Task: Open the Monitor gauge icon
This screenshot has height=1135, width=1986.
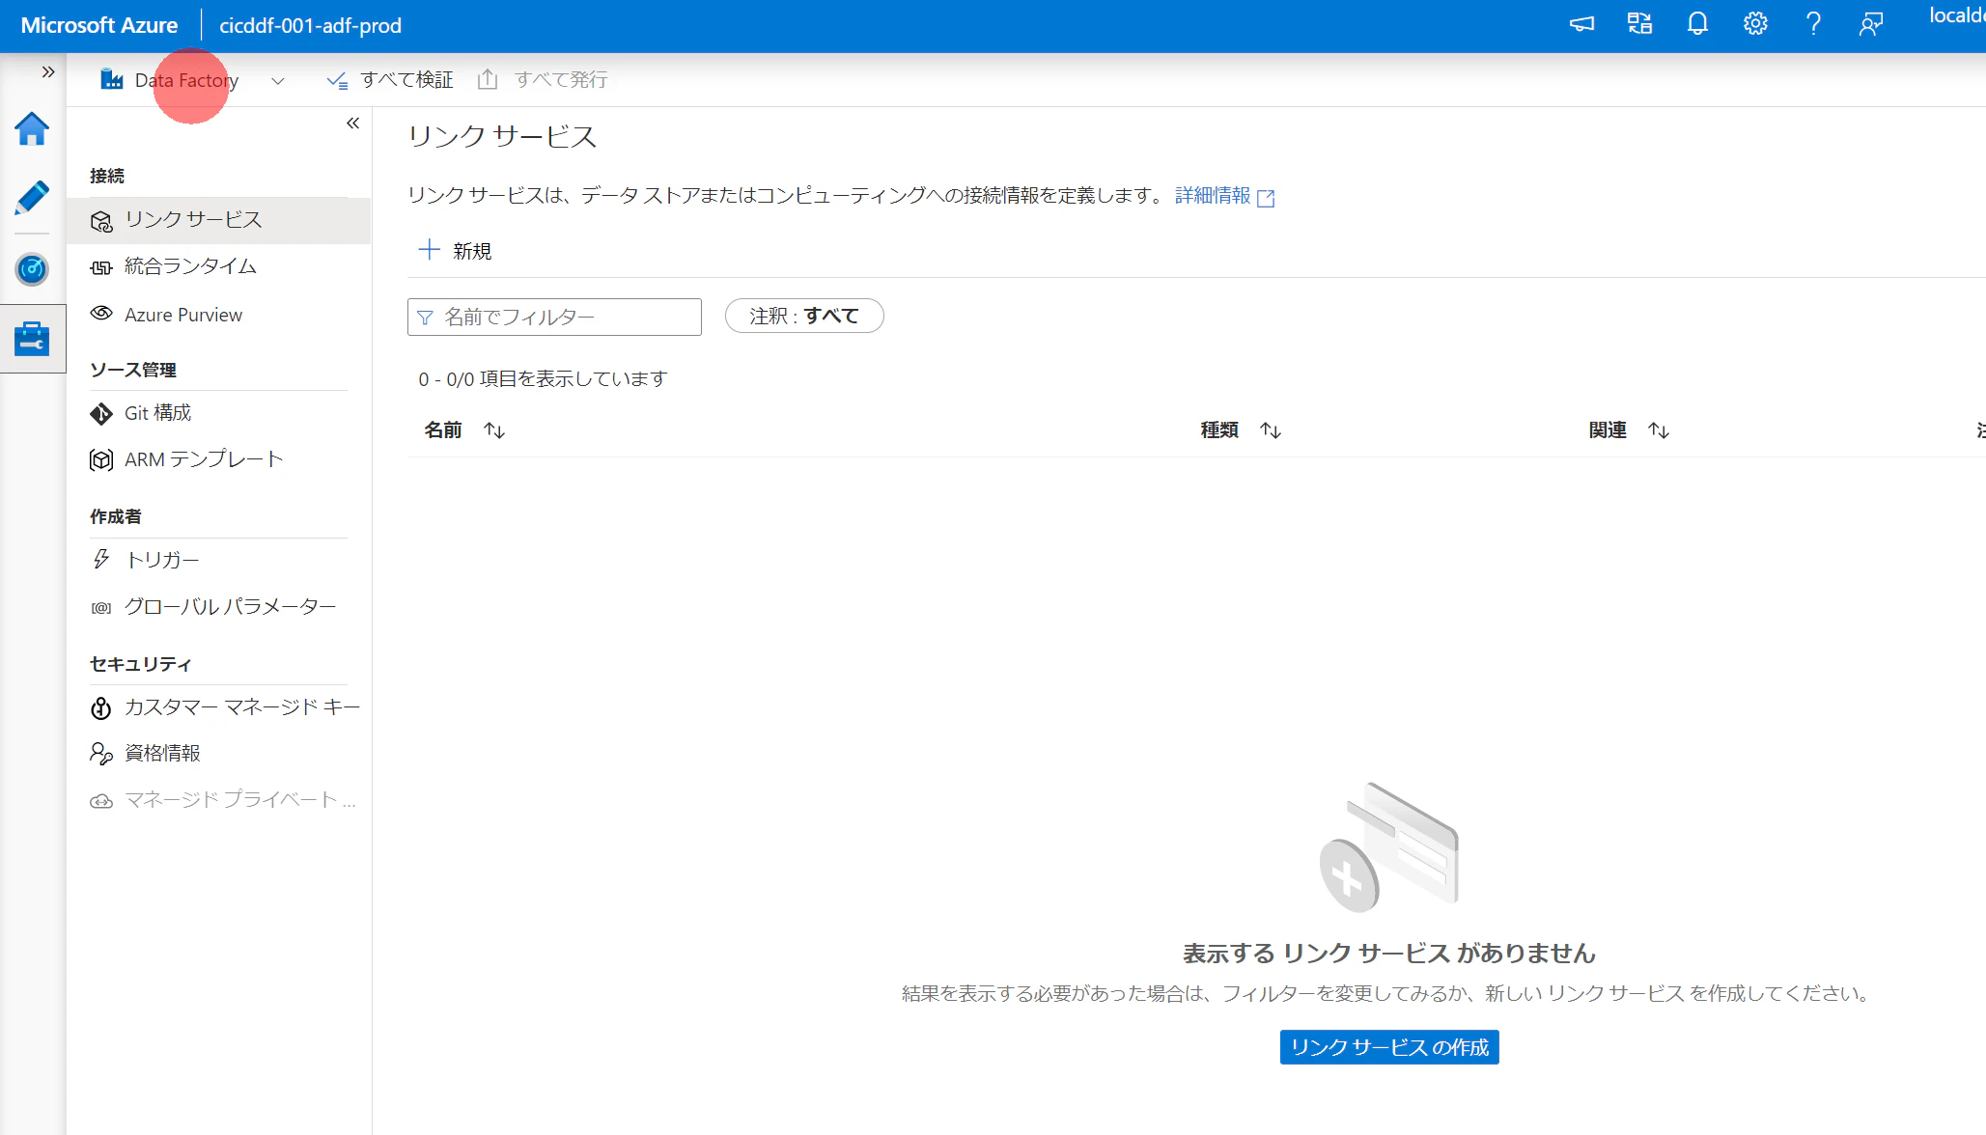Action: pos(32,269)
